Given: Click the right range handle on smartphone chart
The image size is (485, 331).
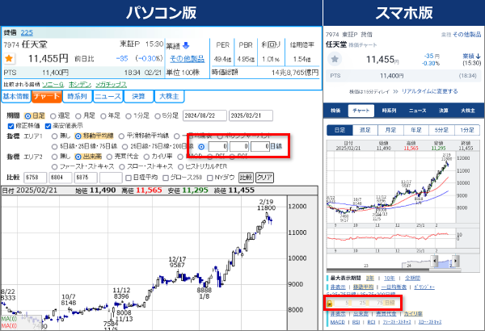Looking at the screenshot, I should (456, 261).
